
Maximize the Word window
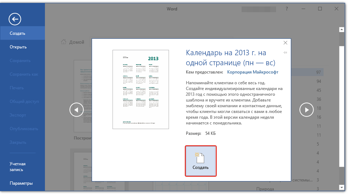320,9
